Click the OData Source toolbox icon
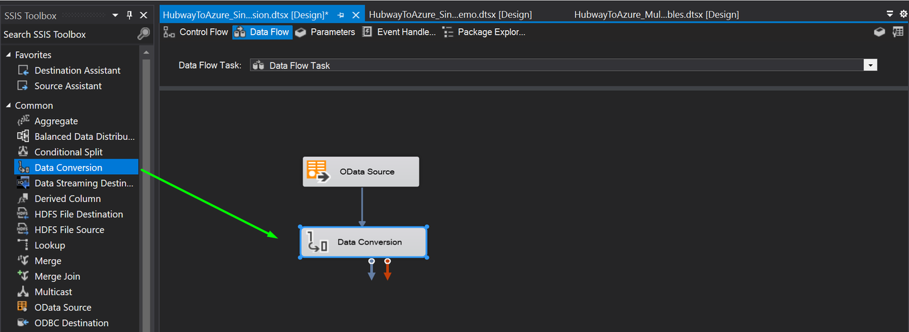Screen dimensions: 909x332 click(23, 307)
